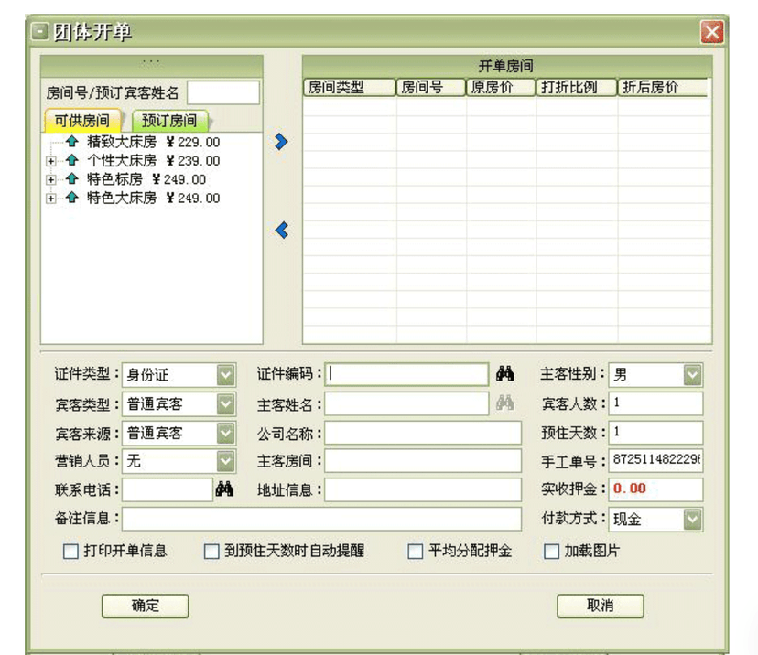Click binoculars search icon beside 证件编码 field
Image resolution: width=758 pixels, height=655 pixels.
[x=505, y=374]
